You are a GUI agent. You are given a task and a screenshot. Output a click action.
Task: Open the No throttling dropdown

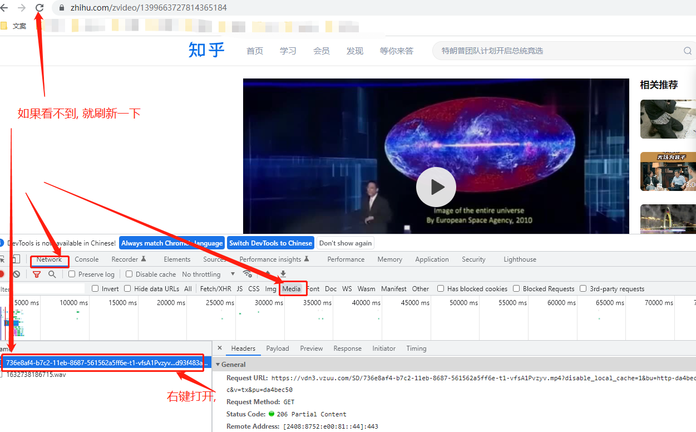pos(209,274)
